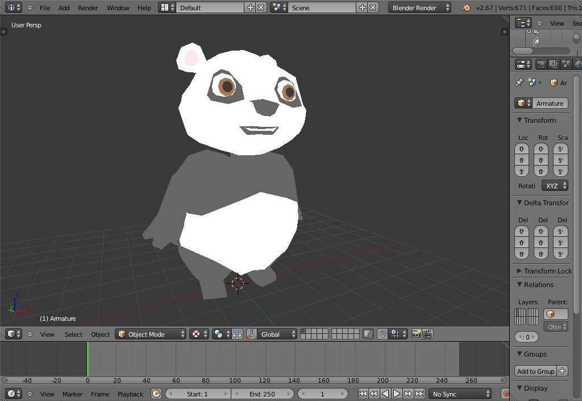Click OpenGL render animation clapper icon
Screen dimensions: 582x401
coord(427,334)
